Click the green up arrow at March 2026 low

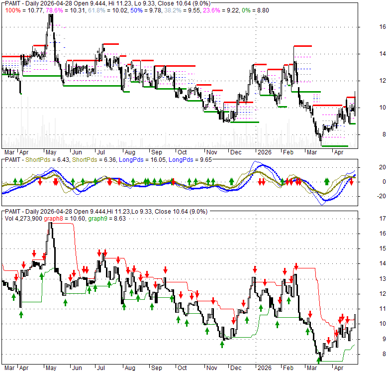pyautogui.click(x=319, y=359)
